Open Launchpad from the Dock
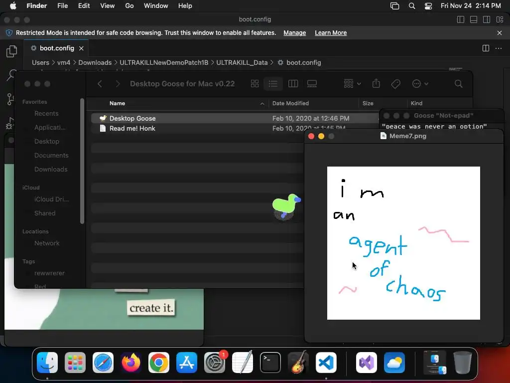The width and height of the screenshot is (510, 383). [75, 363]
